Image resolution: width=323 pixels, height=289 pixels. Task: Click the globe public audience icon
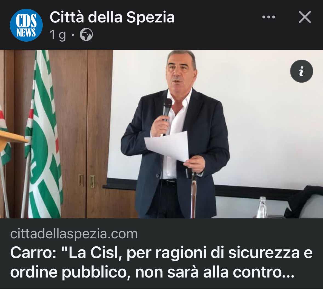[x=86, y=34]
